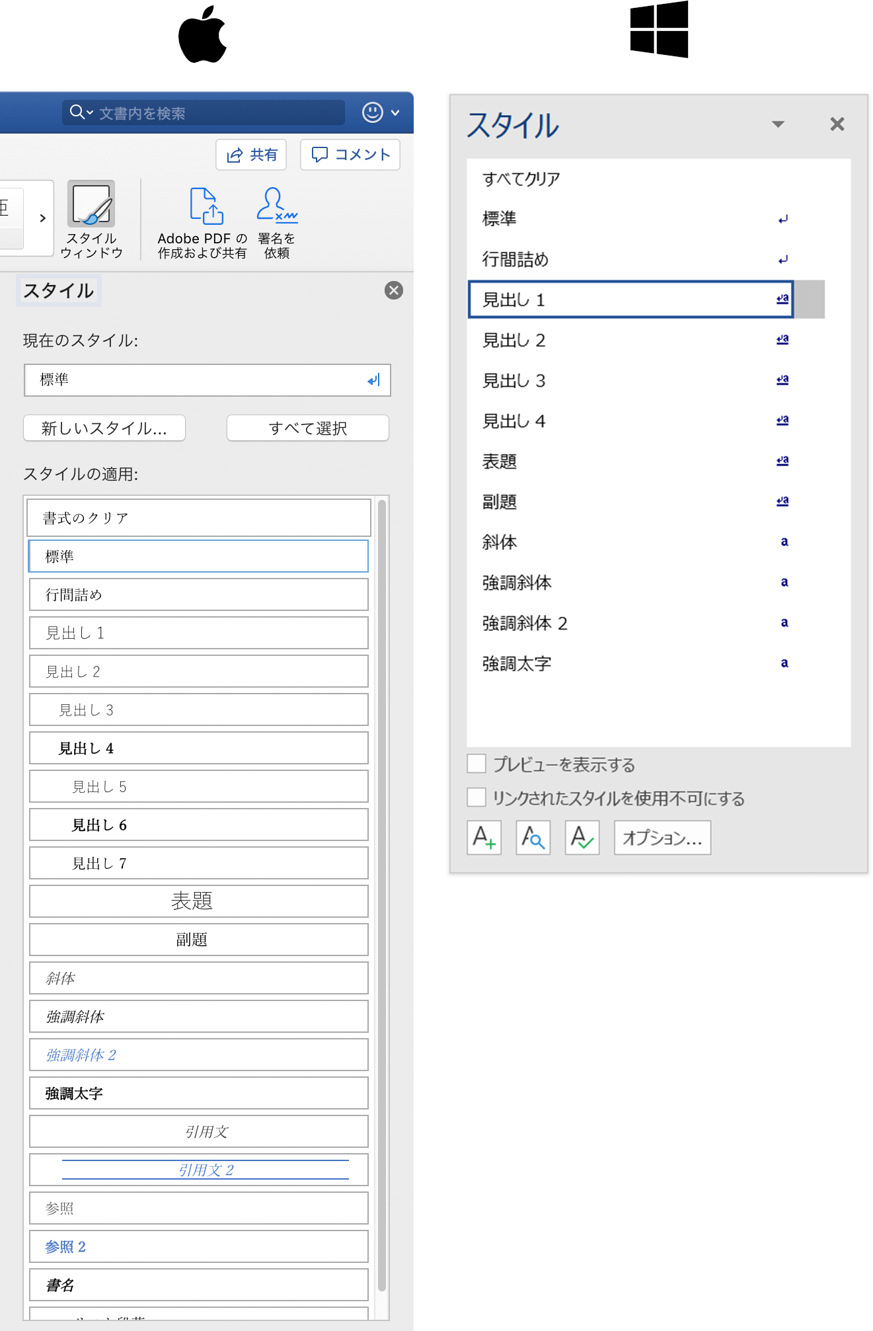Click the smiley feedback icon
Screen dimensions: 873x1331
click(372, 112)
